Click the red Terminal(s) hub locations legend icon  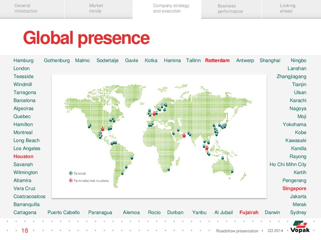71,180
